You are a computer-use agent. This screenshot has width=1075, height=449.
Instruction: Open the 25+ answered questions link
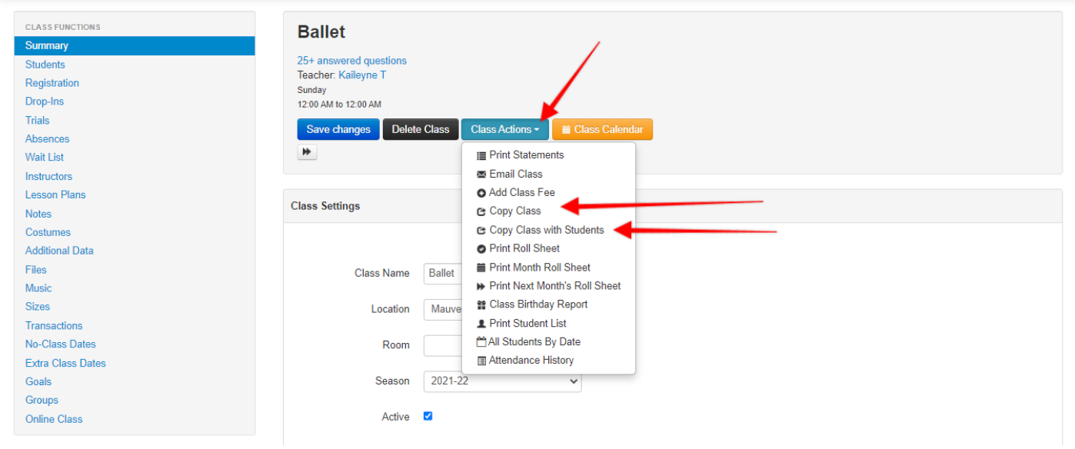click(352, 61)
